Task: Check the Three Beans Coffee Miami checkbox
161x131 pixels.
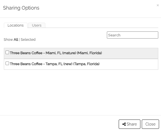Action: coord(7,53)
